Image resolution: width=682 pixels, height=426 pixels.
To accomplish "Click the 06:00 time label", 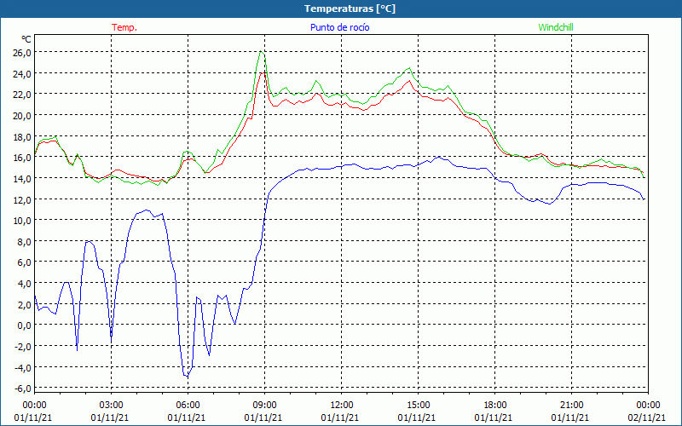I will click(x=188, y=406).
